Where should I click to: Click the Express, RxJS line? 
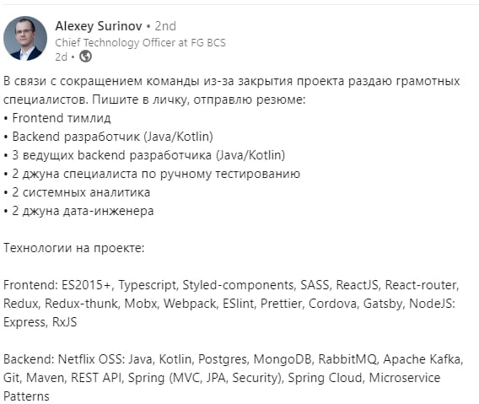[40, 322]
